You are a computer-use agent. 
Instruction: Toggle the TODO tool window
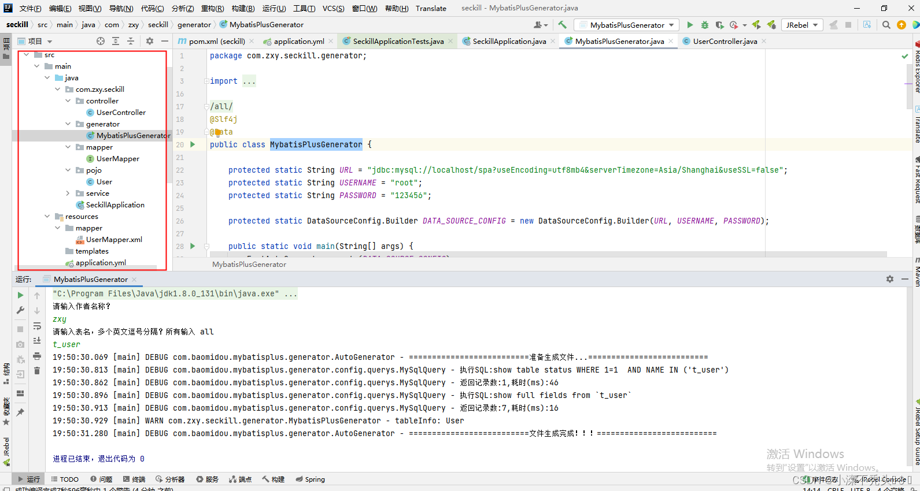point(65,479)
